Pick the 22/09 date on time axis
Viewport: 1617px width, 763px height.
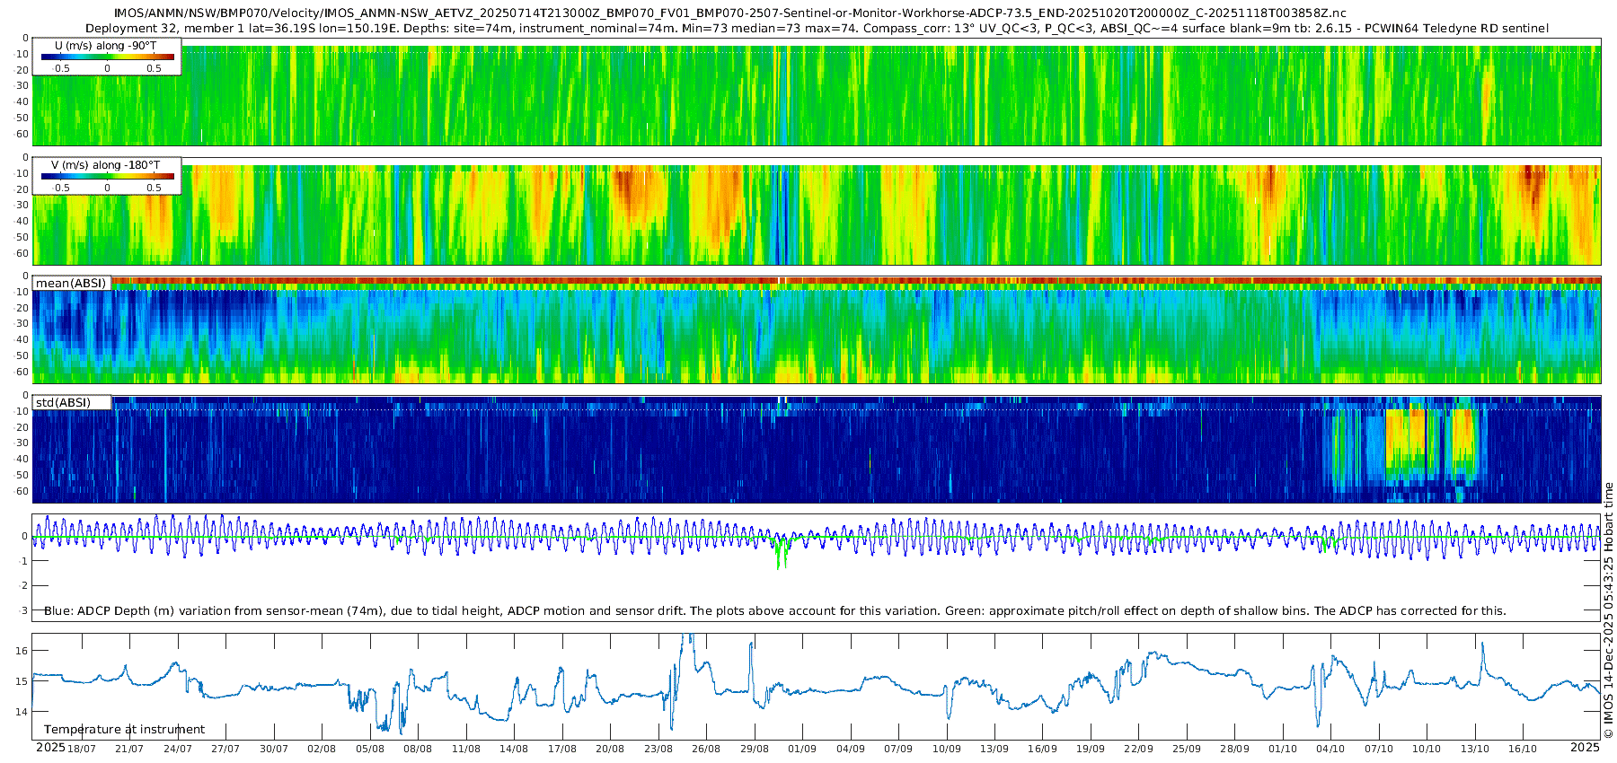(1138, 749)
